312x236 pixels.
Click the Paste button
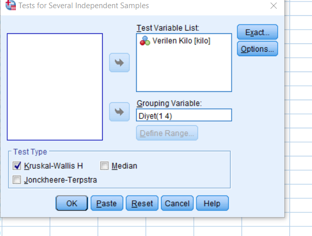[x=107, y=203]
